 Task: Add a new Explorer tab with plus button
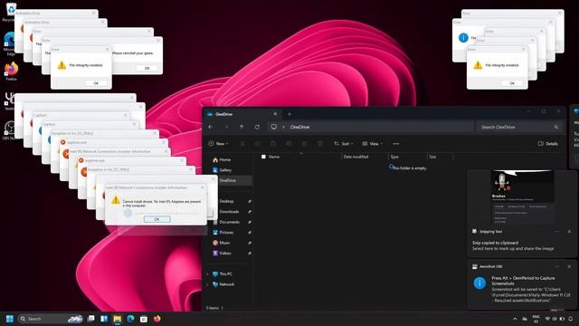(289, 114)
